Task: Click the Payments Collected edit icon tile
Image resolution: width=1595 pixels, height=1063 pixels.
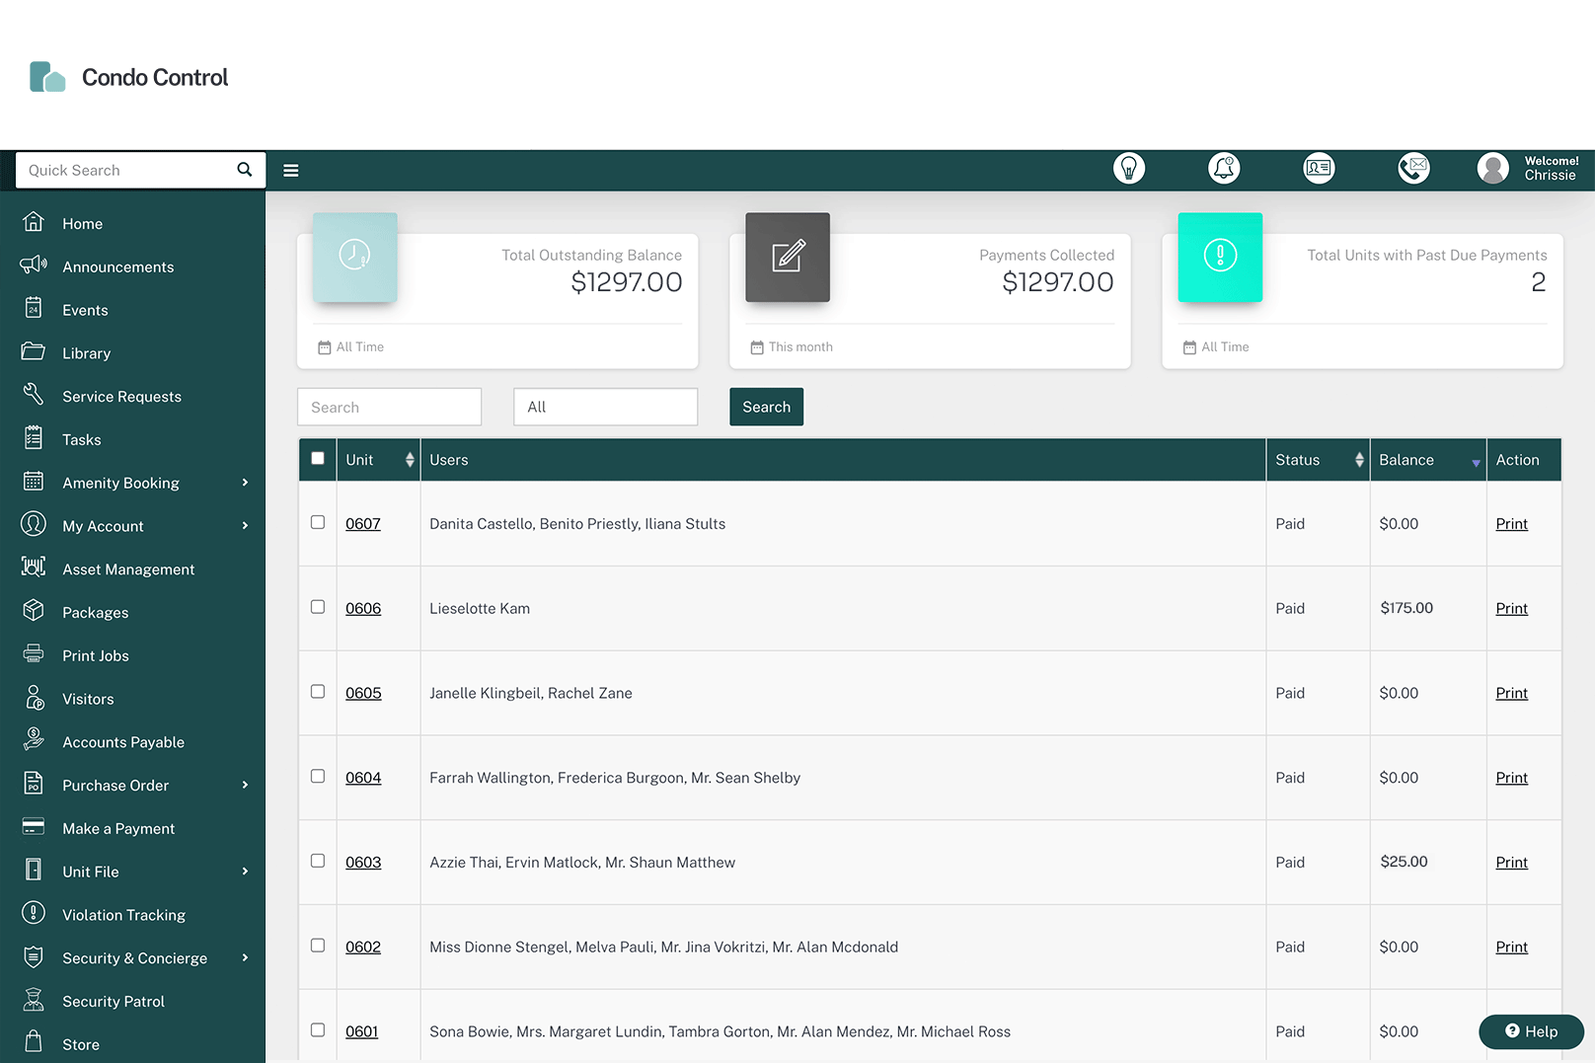Action: pyautogui.click(x=787, y=257)
